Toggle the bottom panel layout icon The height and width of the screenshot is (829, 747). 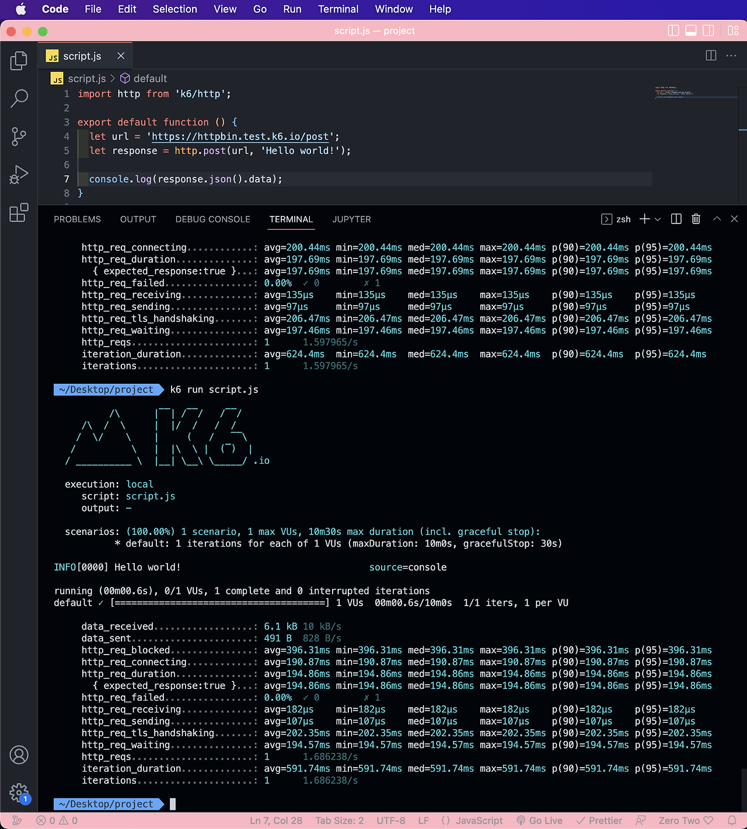pos(691,31)
